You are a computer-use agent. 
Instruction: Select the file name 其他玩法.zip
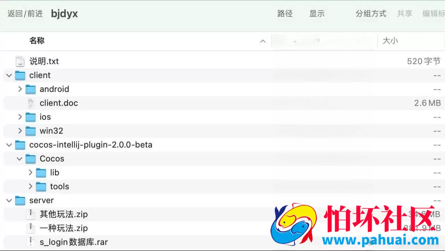coord(64,214)
